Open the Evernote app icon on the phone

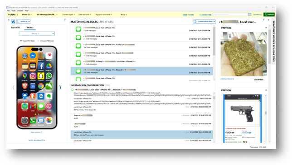(x=49, y=96)
